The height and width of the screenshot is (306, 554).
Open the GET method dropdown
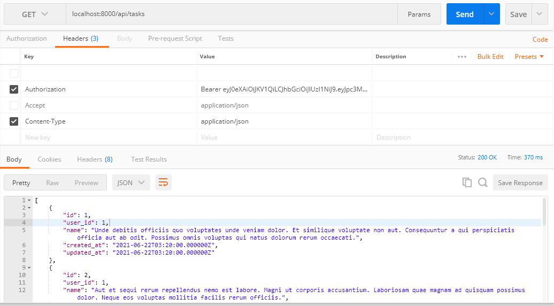pyautogui.click(x=35, y=14)
